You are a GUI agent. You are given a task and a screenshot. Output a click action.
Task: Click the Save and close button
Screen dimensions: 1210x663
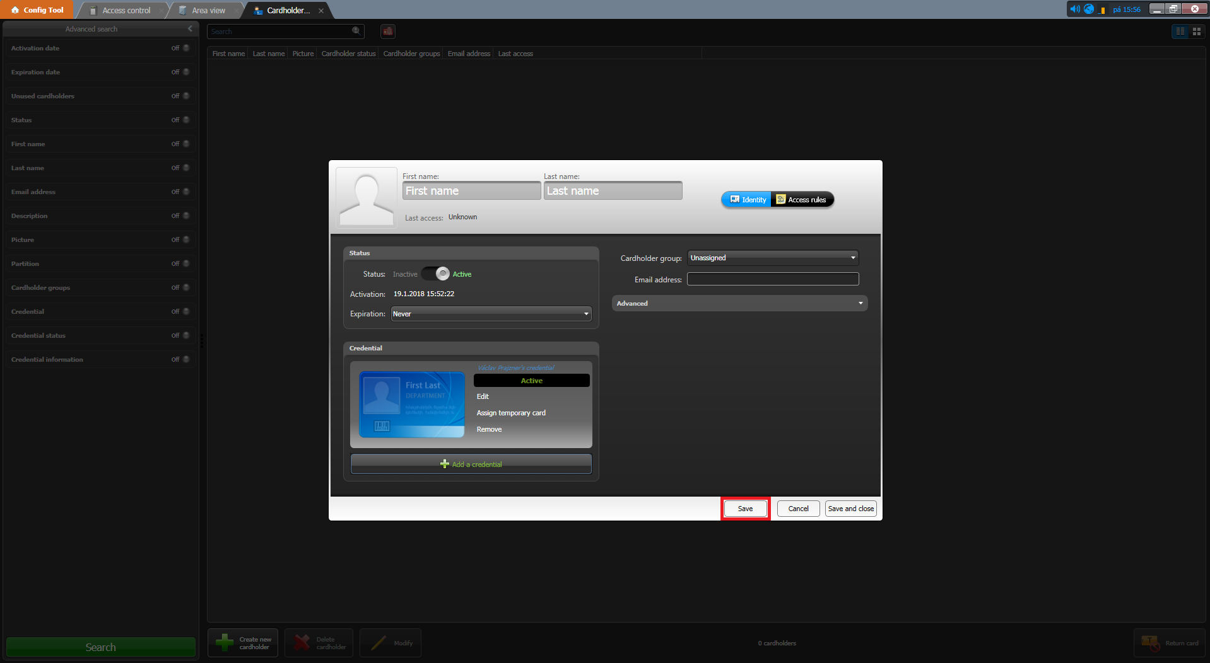[850, 509]
